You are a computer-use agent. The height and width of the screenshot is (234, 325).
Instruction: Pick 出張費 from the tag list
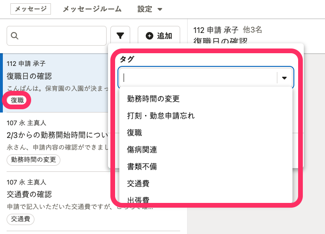click(138, 200)
